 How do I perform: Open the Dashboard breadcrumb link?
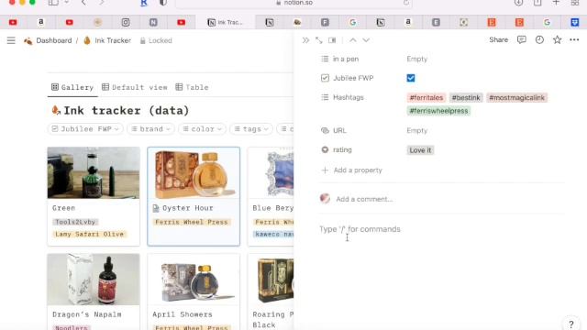click(x=53, y=40)
